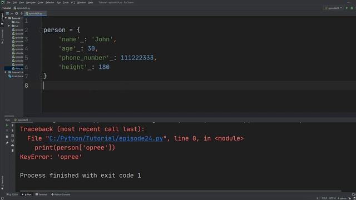Screen dimensions: 356x200
Task: Click the 4 spaces indent setting in status bar
Action: click(x=342, y=198)
